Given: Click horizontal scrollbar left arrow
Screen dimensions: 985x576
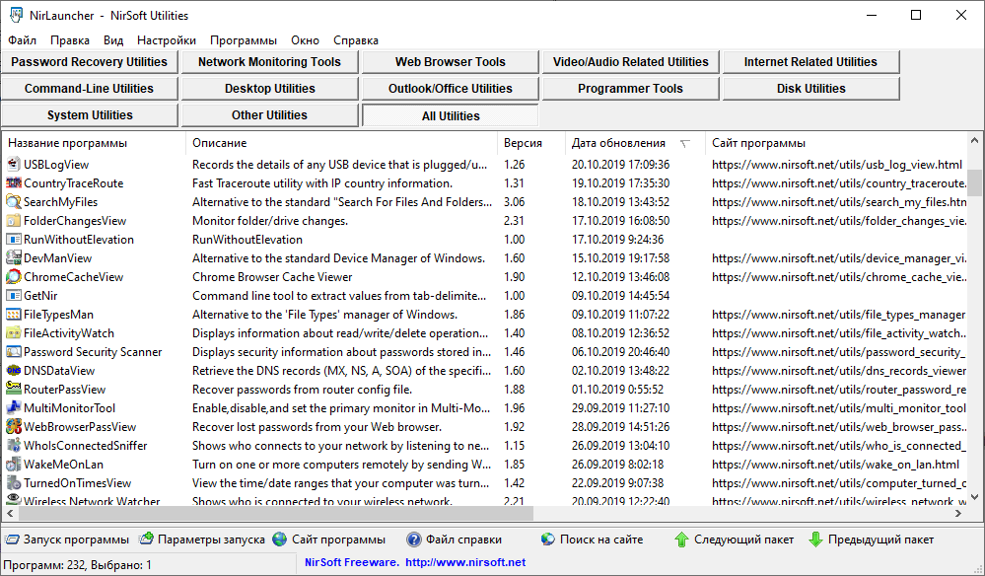Looking at the screenshot, I should [10, 514].
